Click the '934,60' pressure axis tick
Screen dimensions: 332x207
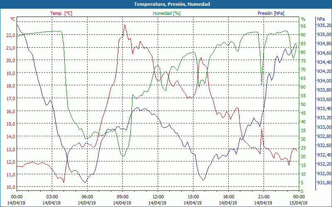pos(324,53)
